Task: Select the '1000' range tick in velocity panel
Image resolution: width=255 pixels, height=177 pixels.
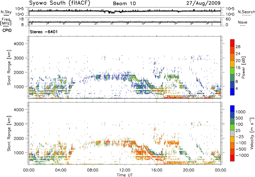Action: [x=18, y=153]
